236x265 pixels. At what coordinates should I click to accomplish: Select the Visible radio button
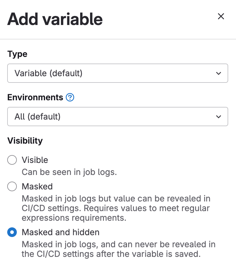pos(12,160)
